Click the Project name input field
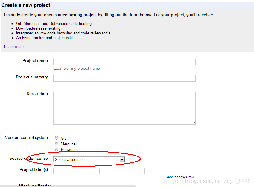The width and height of the screenshot is (254, 187). coord(124,62)
